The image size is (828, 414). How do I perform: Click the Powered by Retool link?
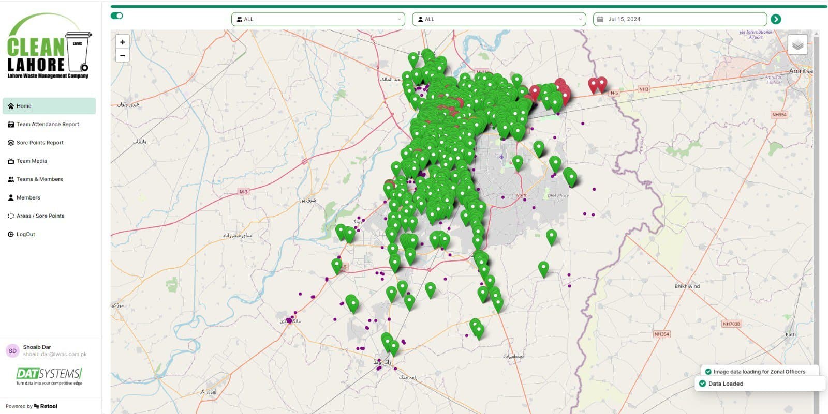point(32,406)
